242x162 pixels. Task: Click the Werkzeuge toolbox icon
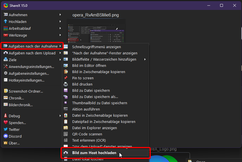[x=6, y=35]
